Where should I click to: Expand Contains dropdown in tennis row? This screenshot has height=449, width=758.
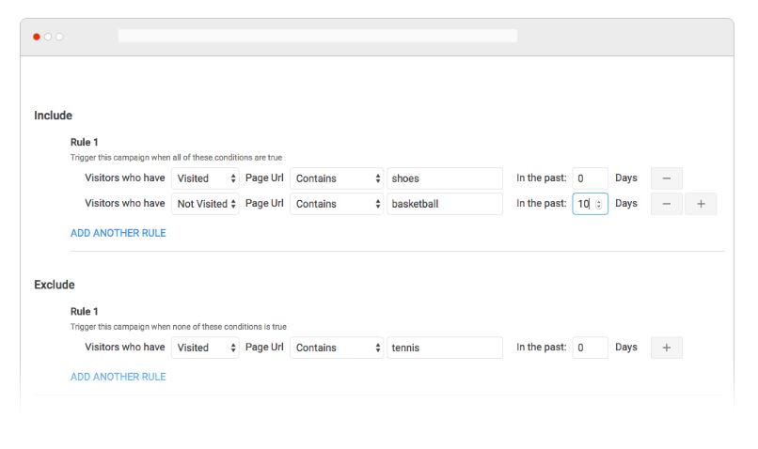337,348
